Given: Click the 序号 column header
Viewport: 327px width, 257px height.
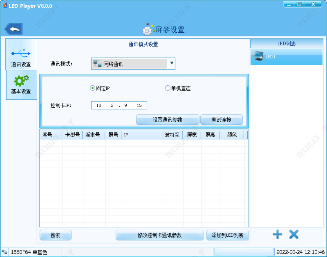Looking at the screenshot, I should point(51,135).
